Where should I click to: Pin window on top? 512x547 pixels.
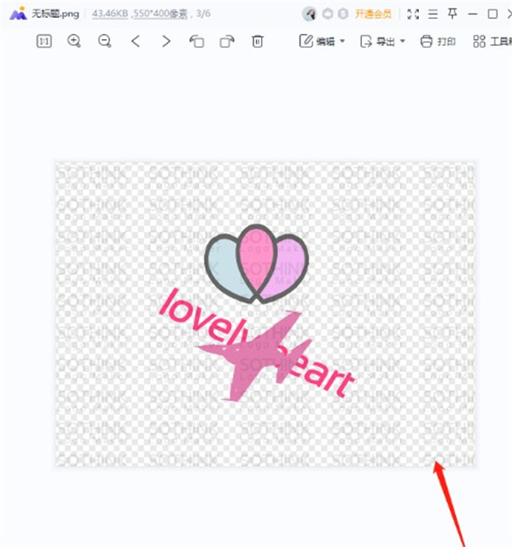pos(452,14)
